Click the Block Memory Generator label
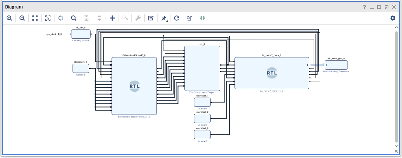 pyautogui.click(x=336, y=71)
